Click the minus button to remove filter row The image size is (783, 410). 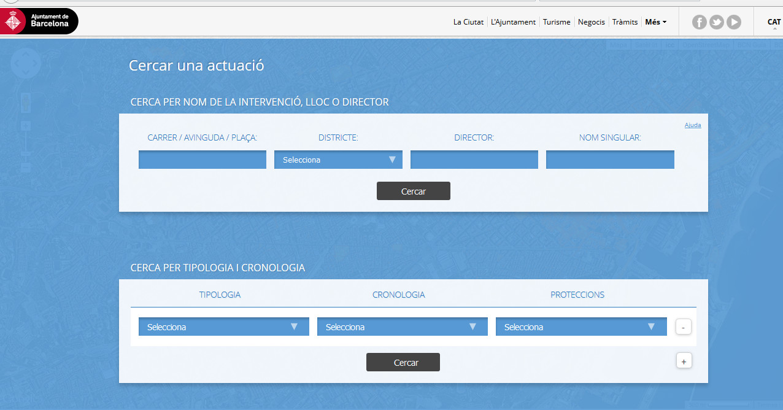[683, 327]
